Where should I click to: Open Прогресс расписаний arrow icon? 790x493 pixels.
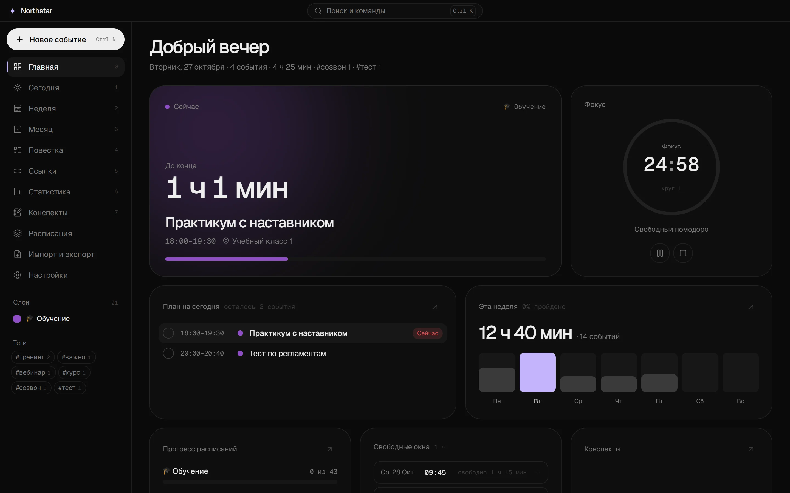(330, 449)
